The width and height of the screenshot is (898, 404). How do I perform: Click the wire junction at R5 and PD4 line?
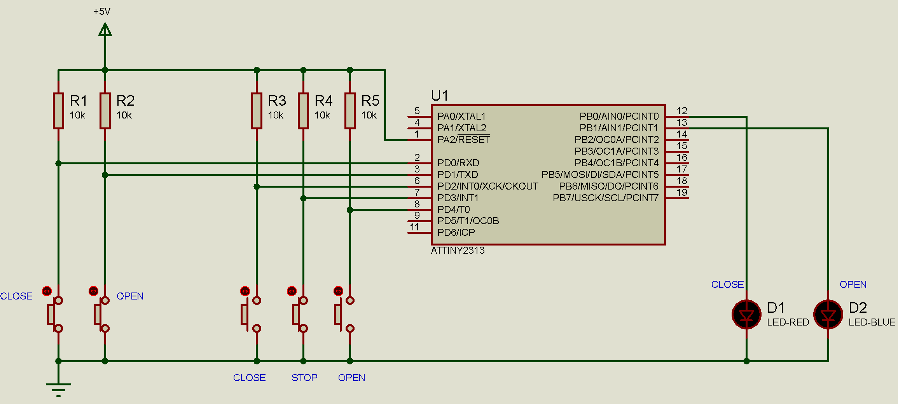point(350,210)
